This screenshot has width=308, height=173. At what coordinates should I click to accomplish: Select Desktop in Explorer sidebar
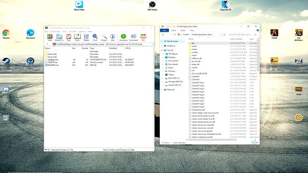click(172, 58)
